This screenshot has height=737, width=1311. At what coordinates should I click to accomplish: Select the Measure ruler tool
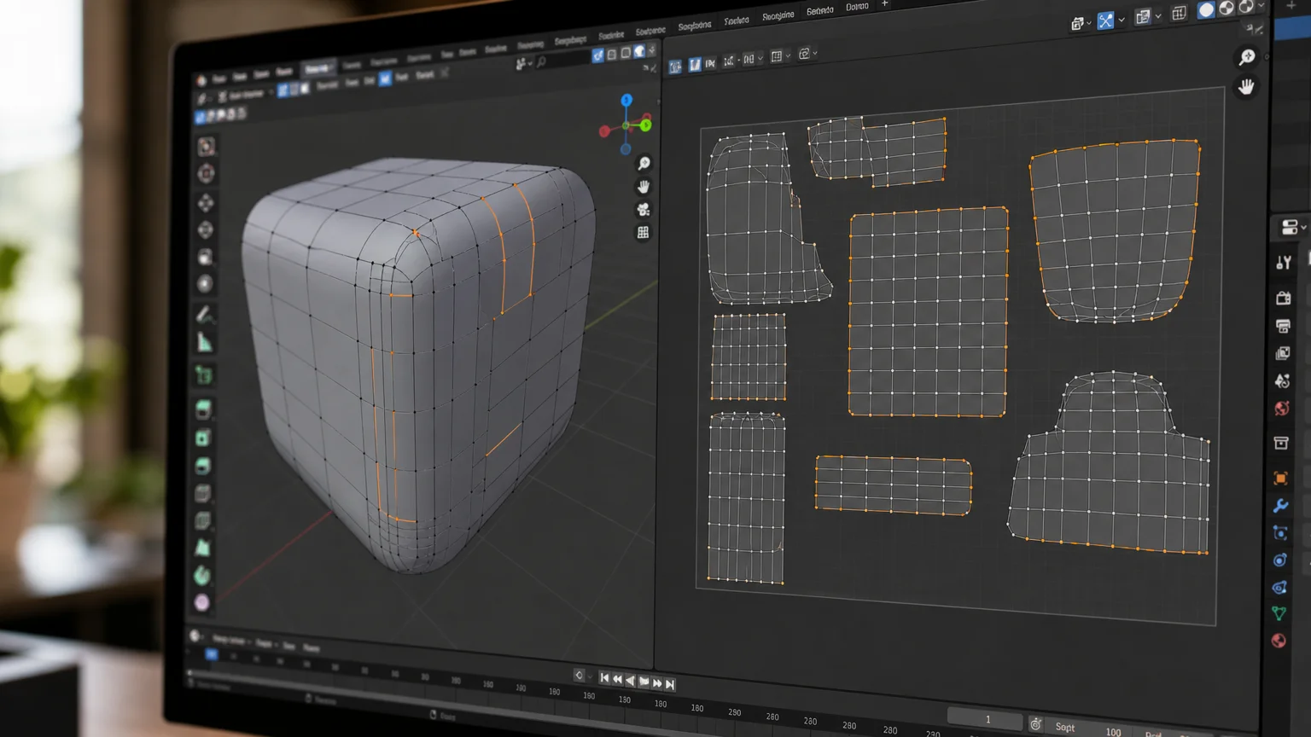[x=205, y=343]
